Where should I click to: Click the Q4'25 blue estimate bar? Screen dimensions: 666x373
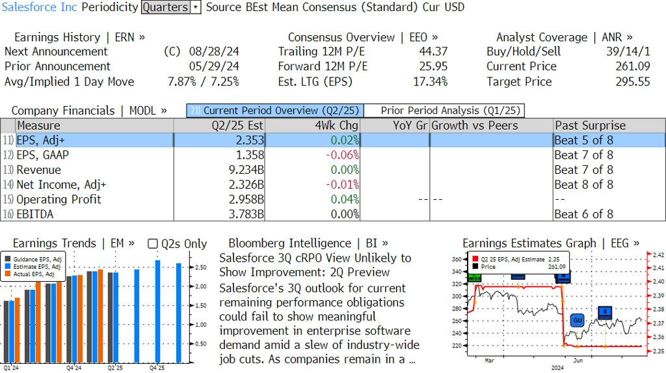point(157,311)
